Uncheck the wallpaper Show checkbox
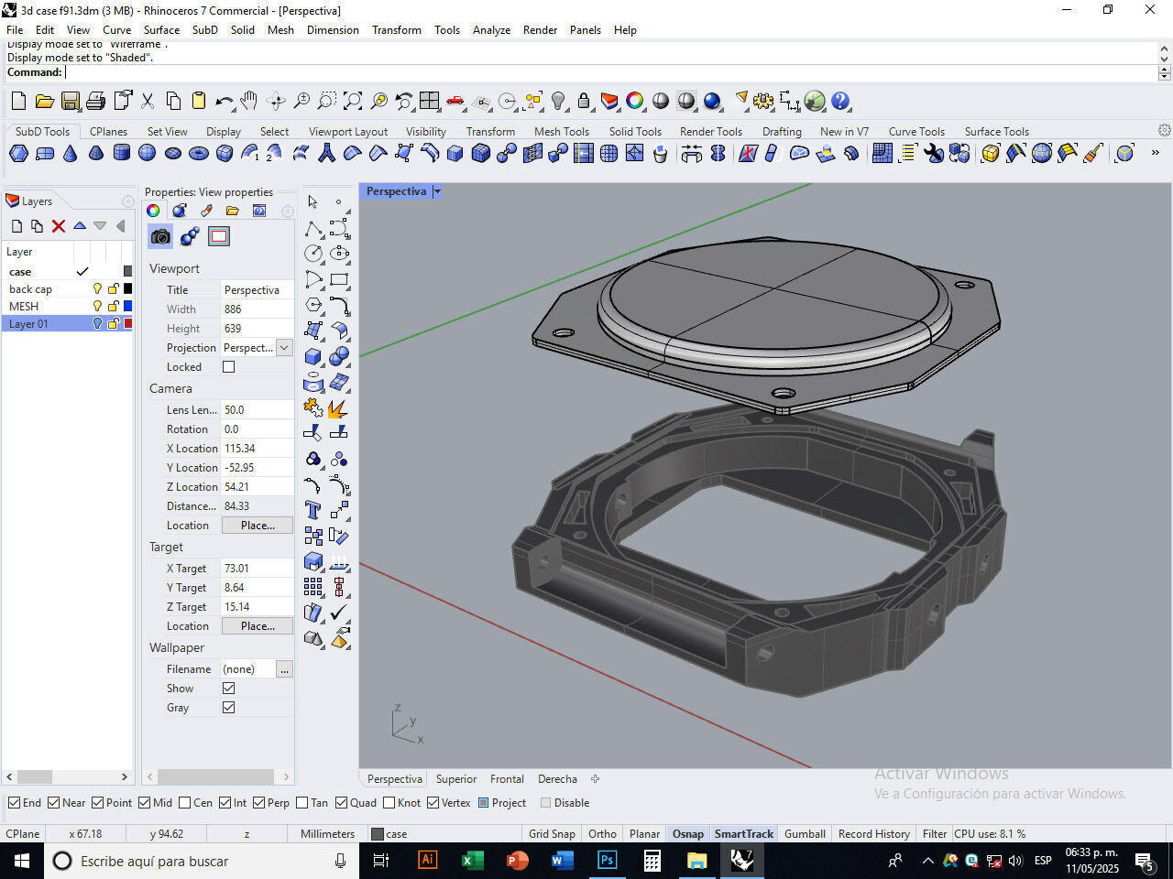 click(229, 689)
